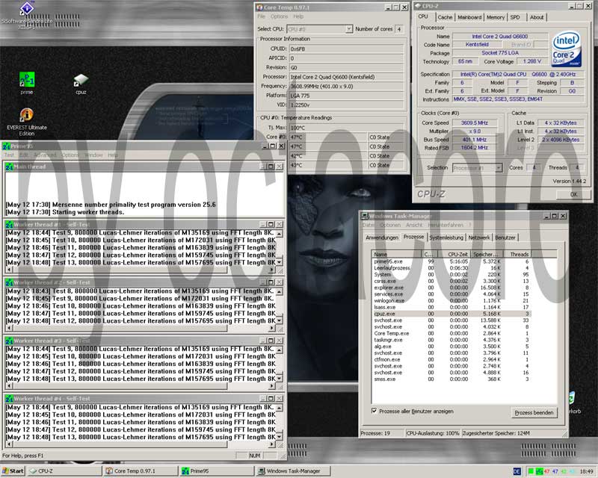Sort processes by Threads column header
Screen dimensions: 598x478
517,254
